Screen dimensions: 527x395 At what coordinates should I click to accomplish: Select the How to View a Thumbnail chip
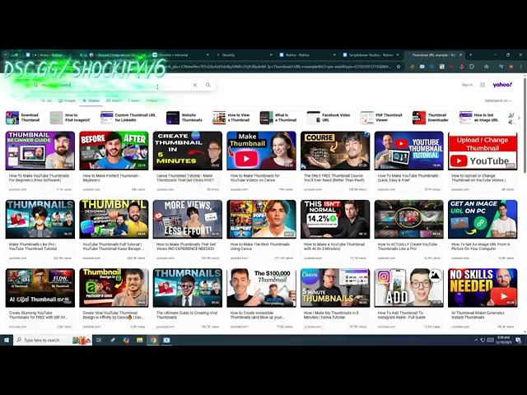(x=231, y=118)
